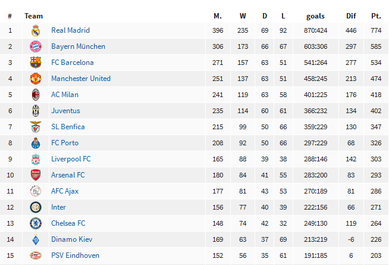The image size is (389, 265).
Task: Click the FC Porto club crest
Action: (x=36, y=143)
